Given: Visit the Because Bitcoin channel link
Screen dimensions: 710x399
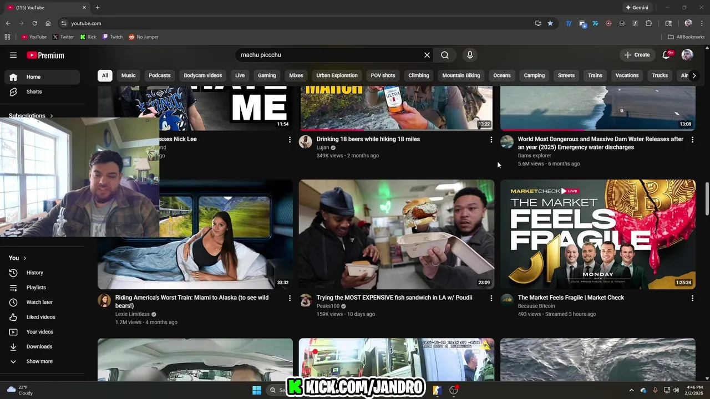Looking at the screenshot, I should point(536,306).
